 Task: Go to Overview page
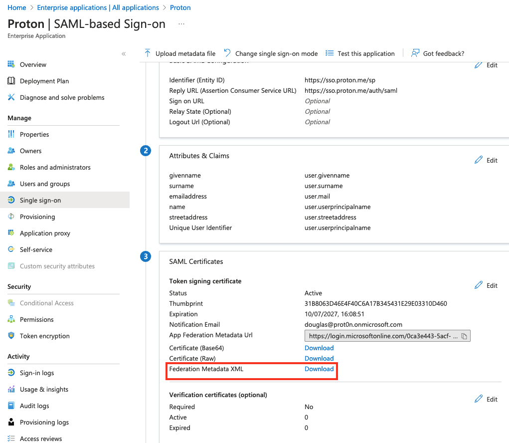(33, 65)
